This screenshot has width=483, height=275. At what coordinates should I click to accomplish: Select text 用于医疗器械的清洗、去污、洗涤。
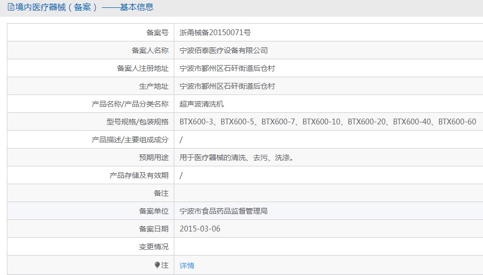[237, 157]
